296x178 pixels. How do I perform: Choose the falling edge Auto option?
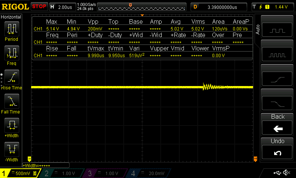click(277, 103)
